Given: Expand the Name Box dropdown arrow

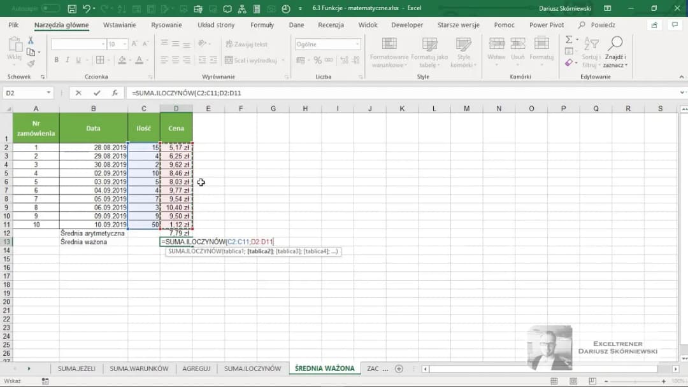Looking at the screenshot, I should [x=48, y=93].
